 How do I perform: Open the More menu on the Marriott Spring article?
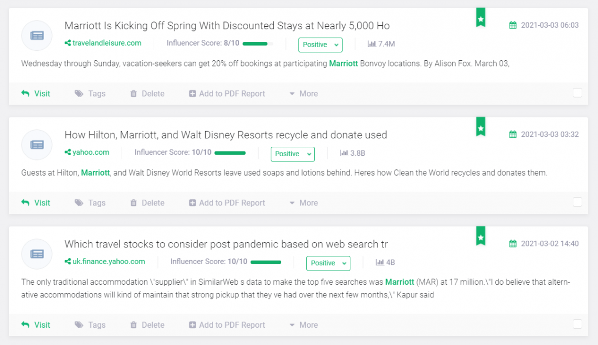pyautogui.click(x=304, y=94)
